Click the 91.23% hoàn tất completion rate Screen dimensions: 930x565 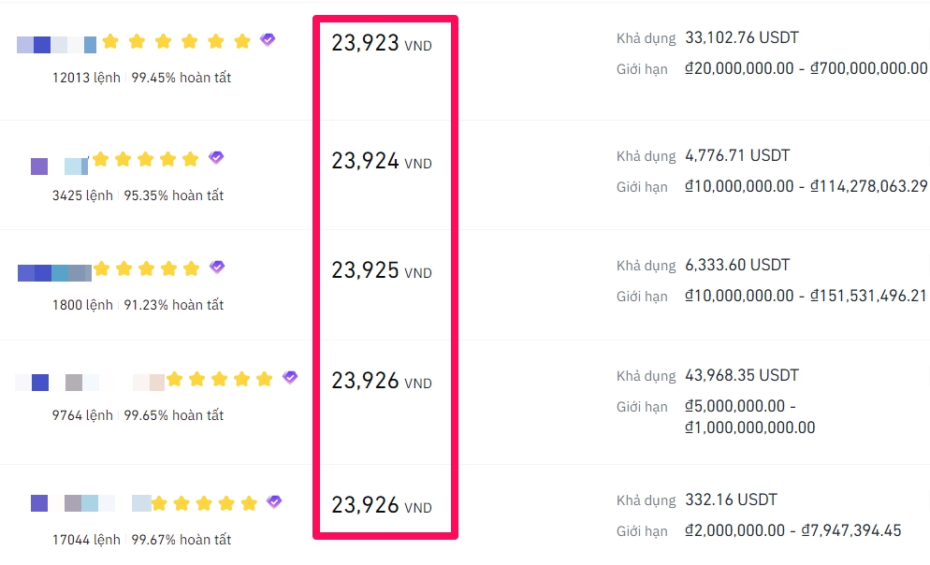click(x=174, y=305)
